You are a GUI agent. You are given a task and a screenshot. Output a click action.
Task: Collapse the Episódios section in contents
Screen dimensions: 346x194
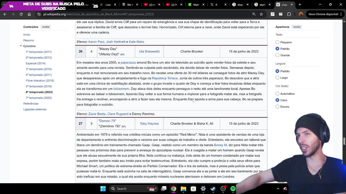[x=21, y=46]
